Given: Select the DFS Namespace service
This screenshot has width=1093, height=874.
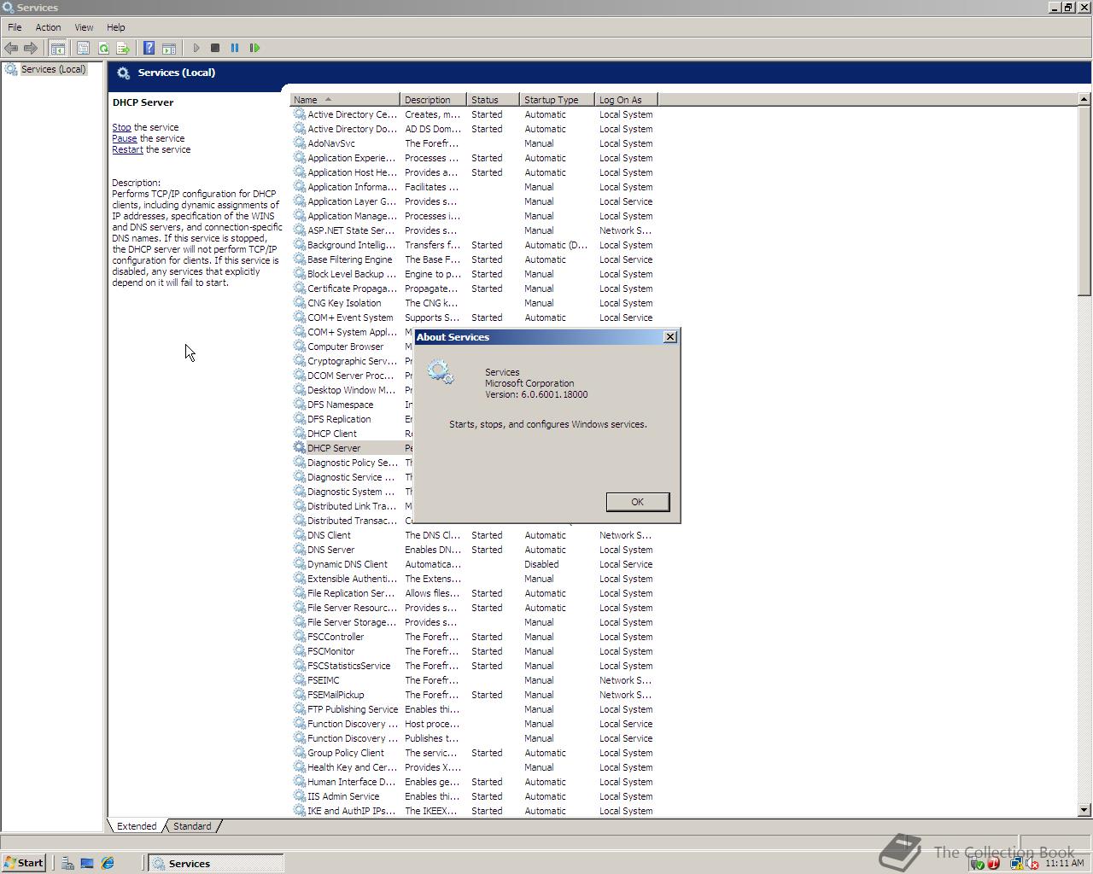Looking at the screenshot, I should tap(340, 405).
